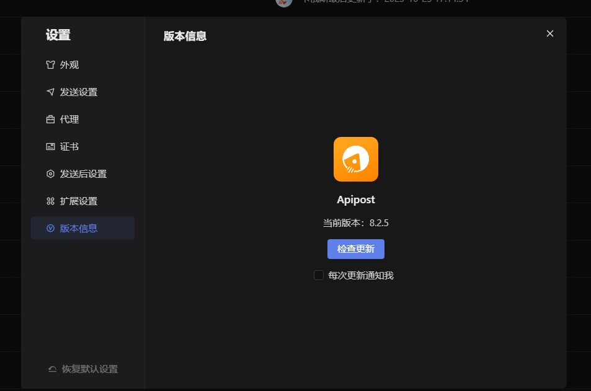
Task: Switch to the 发送设置 section
Action: point(76,92)
